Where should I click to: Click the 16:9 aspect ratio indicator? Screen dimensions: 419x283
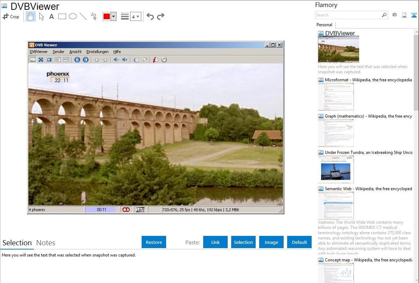[x=140, y=210]
